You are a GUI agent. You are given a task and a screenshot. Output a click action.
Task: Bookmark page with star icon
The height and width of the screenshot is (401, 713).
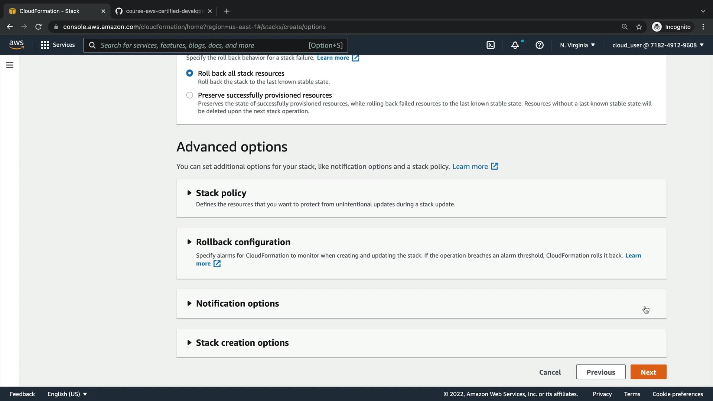tap(639, 27)
